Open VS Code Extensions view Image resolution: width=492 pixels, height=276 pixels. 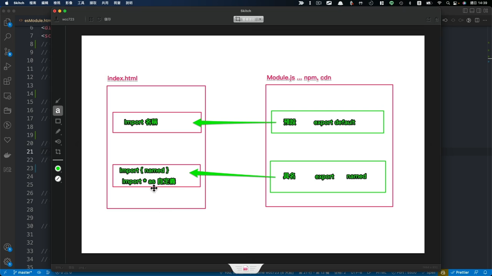[7, 81]
